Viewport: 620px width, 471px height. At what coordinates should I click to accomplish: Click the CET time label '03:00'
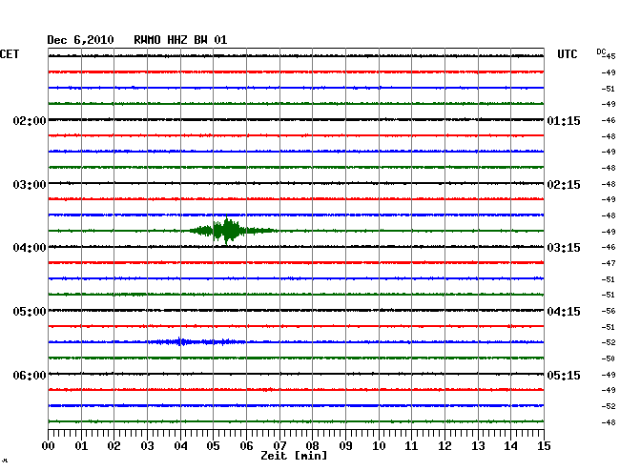point(30,185)
